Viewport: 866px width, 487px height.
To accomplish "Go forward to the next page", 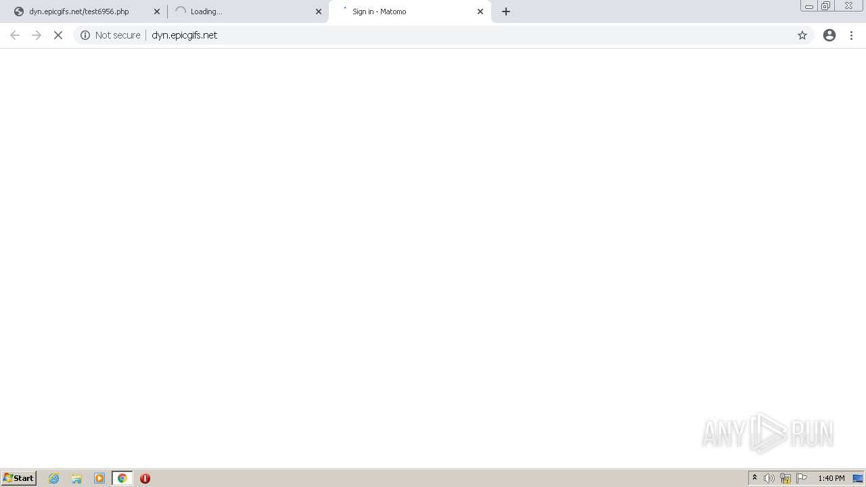I will point(37,35).
